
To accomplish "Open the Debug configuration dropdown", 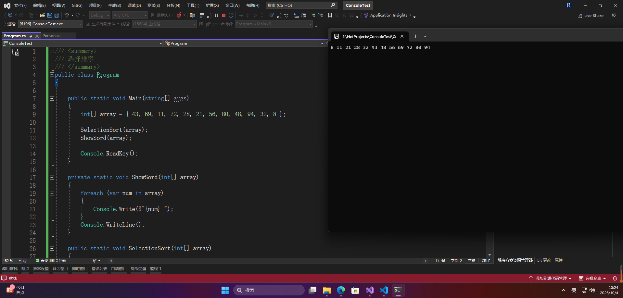I will coord(100,15).
